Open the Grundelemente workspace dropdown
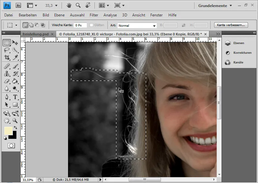 coord(215,5)
